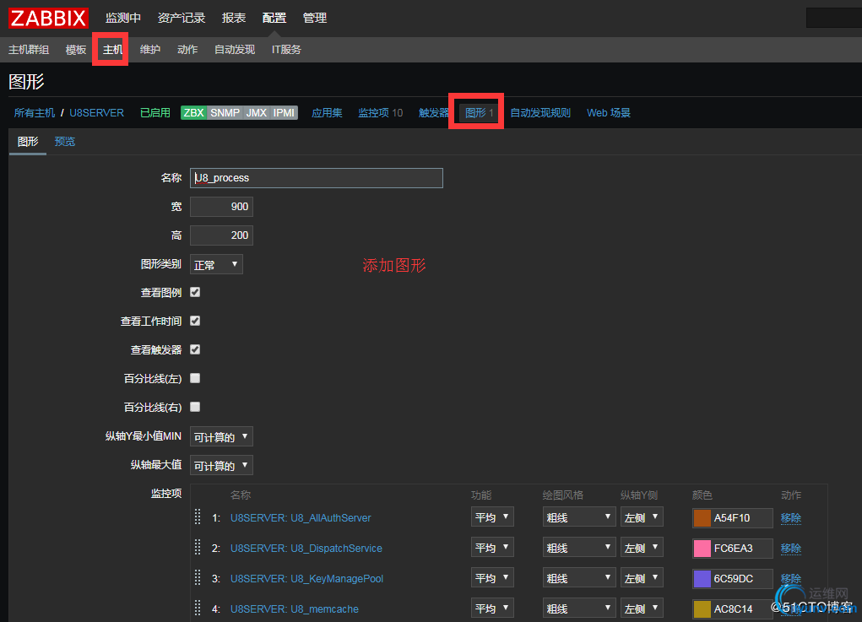Open U8SERVER host link
Viewport: 862px width, 622px height.
point(97,112)
